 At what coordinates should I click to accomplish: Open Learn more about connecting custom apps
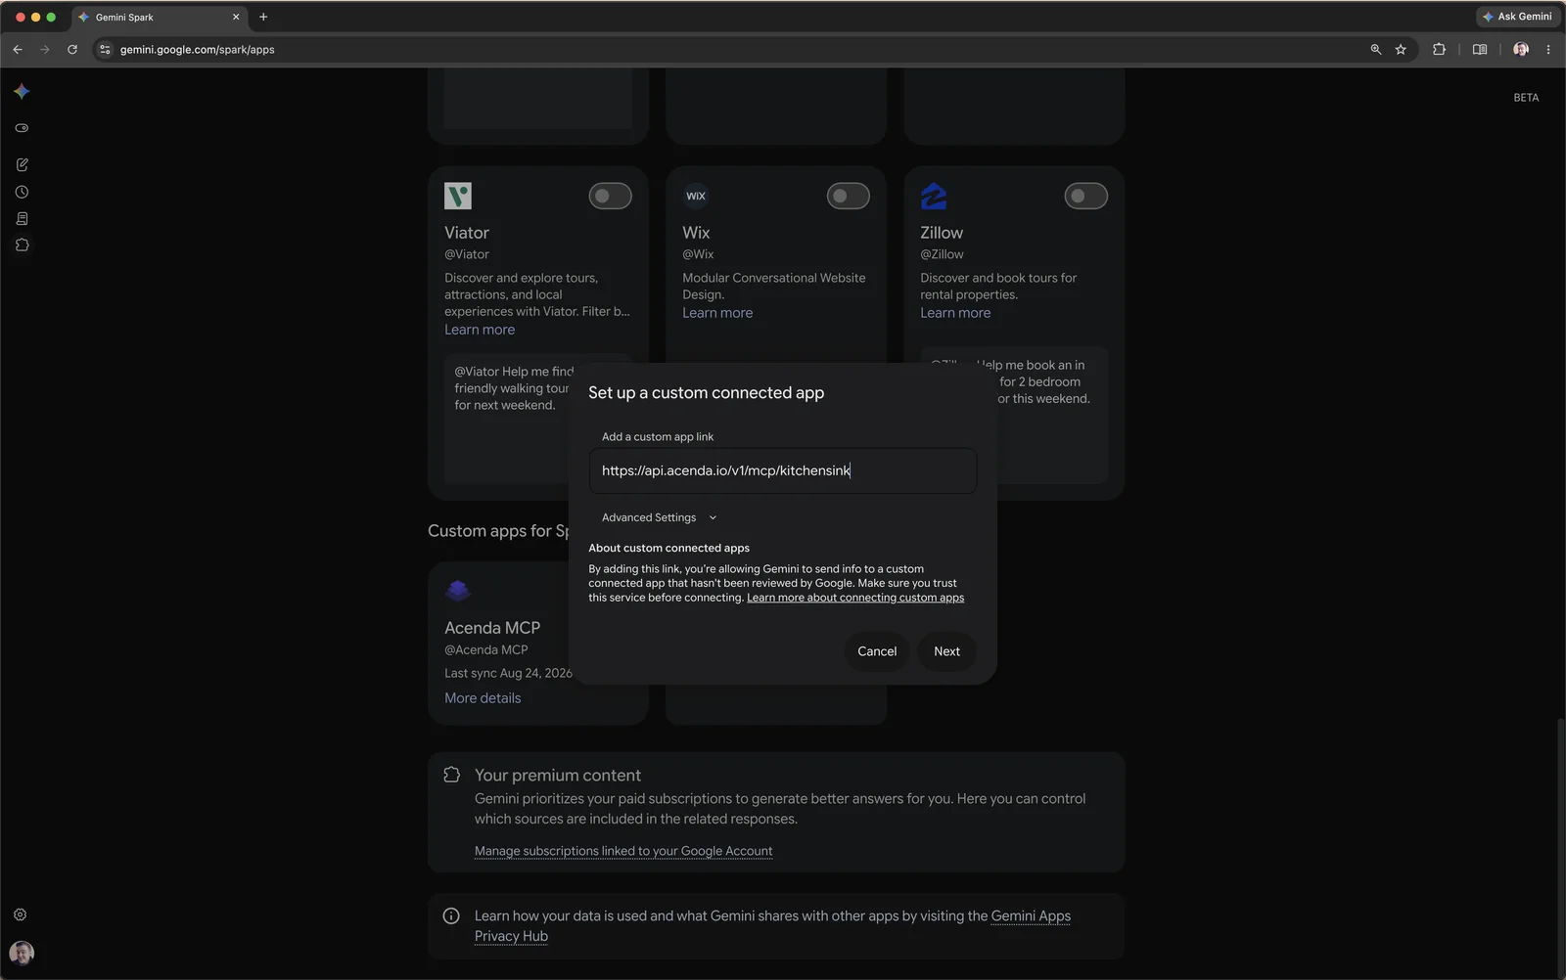click(x=855, y=598)
